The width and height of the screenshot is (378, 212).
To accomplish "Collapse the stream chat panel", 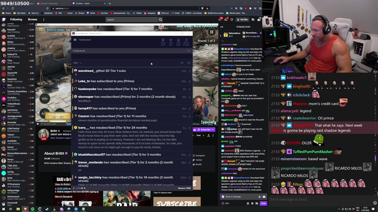I will [x=222, y=27].
